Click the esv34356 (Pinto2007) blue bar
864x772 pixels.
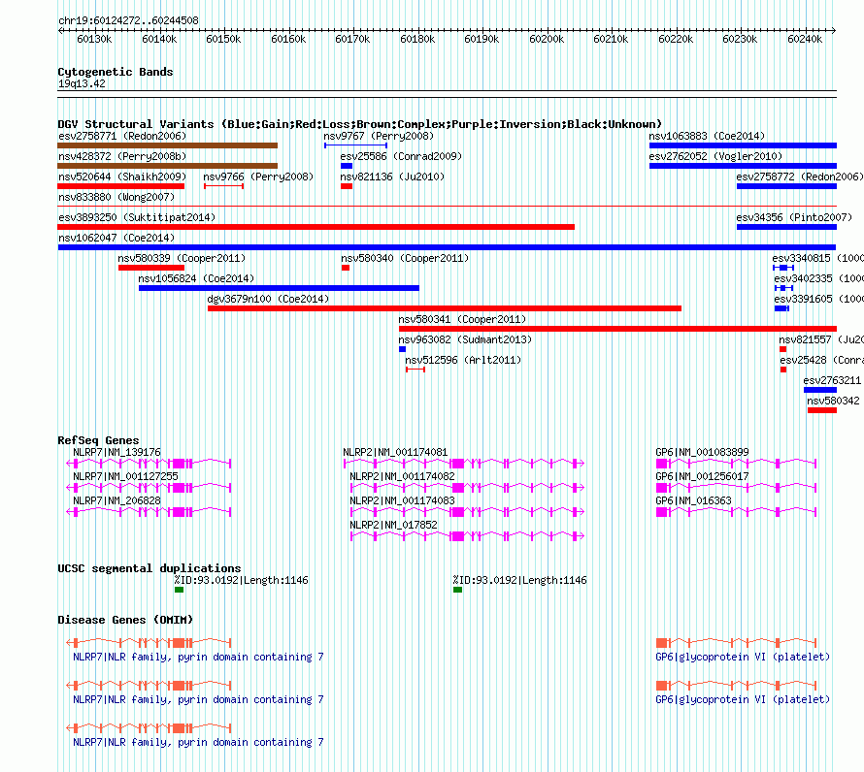point(787,227)
